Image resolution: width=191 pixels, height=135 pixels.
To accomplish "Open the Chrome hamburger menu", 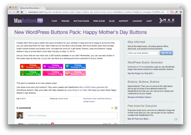I will click(x=181, y=12).
